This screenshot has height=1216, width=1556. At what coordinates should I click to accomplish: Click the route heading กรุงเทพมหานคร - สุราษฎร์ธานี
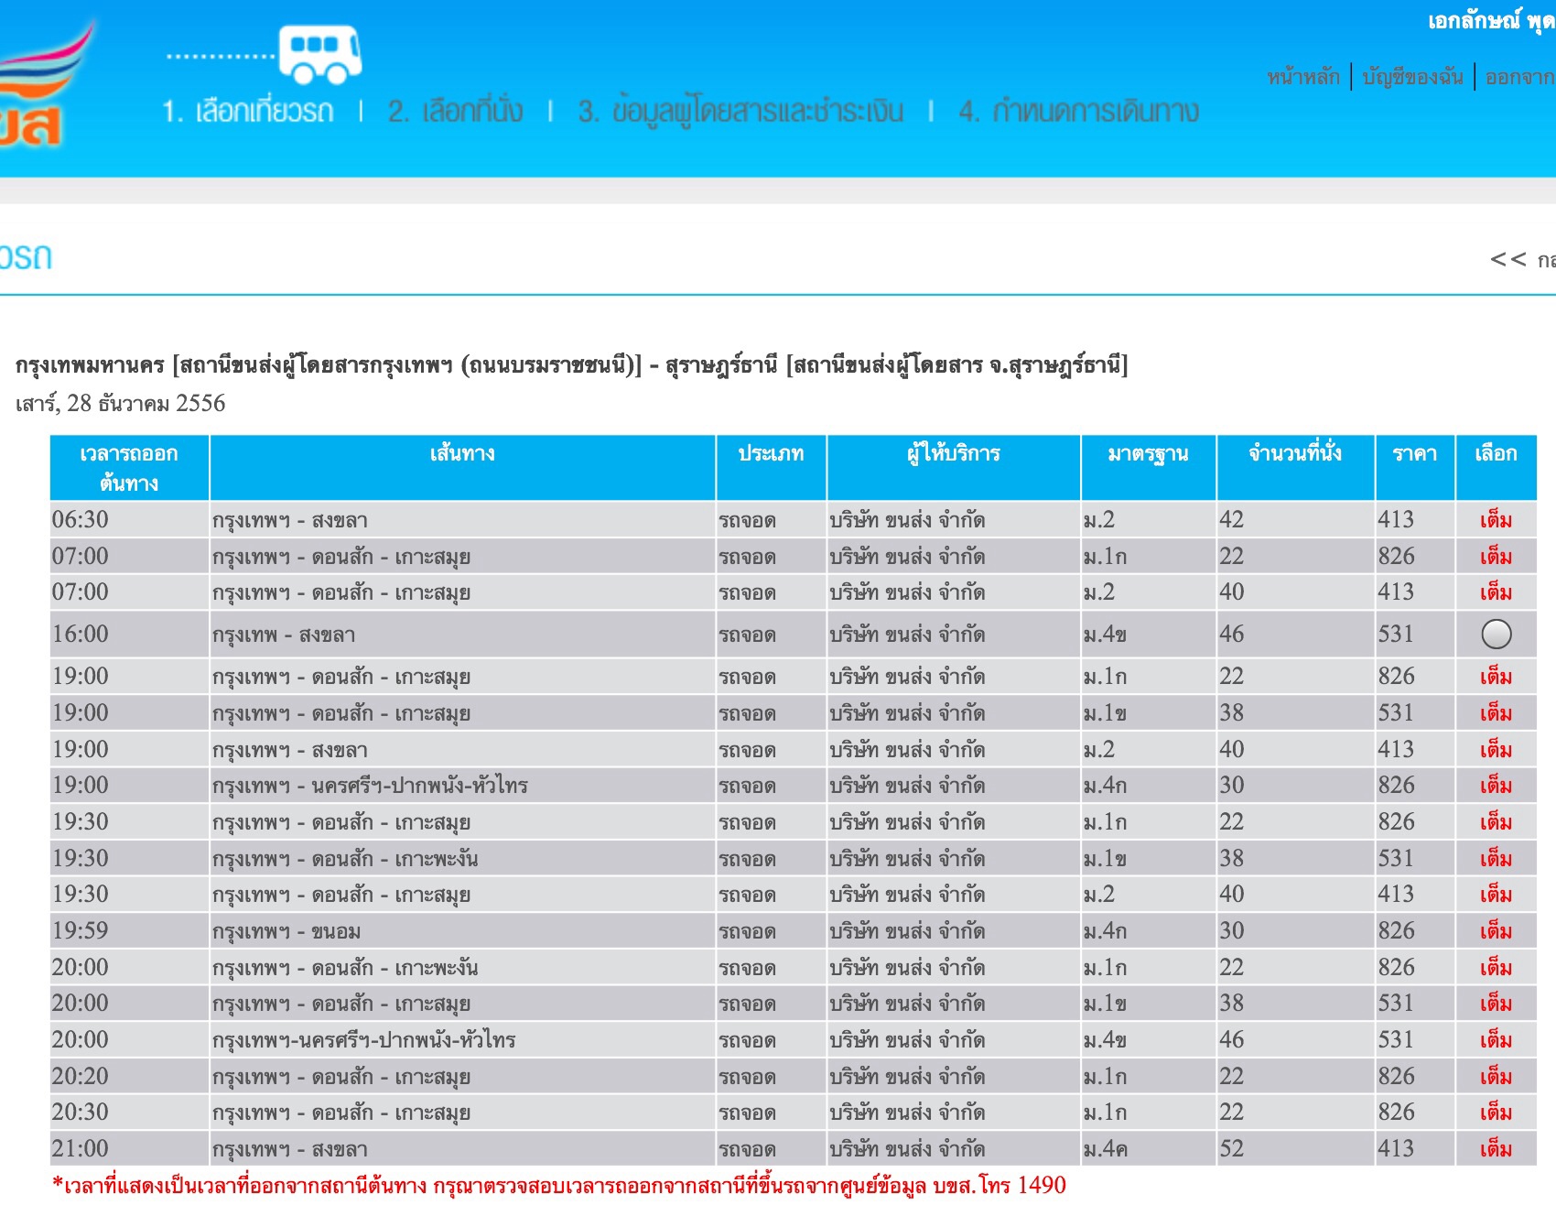[x=572, y=365]
